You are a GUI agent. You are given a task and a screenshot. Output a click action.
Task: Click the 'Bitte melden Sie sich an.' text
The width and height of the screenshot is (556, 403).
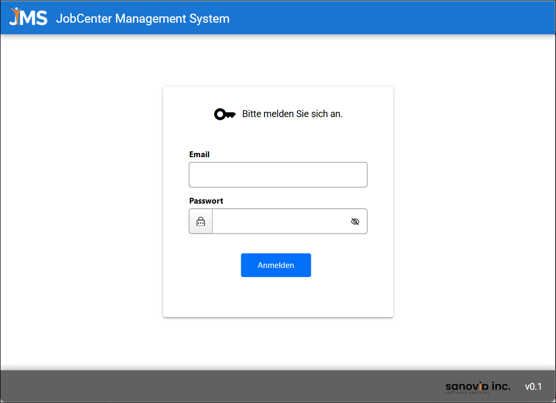pos(292,114)
